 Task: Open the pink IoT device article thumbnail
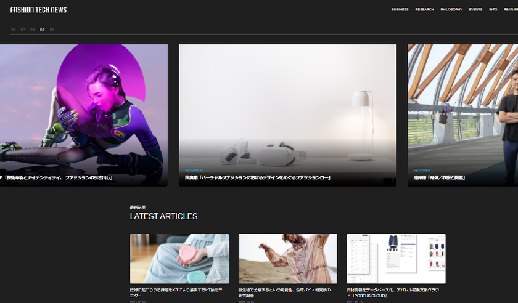point(179,259)
